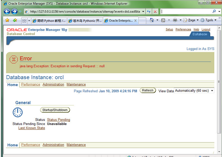Open the Quick Tabs grid icon
This screenshot has width=222, height=157.
pyautogui.click(x=24, y=20)
